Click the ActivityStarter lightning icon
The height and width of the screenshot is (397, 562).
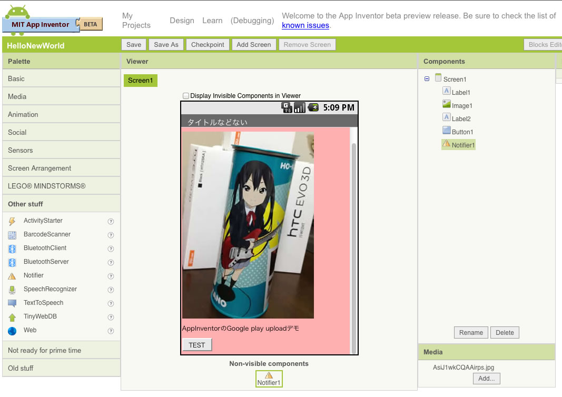coord(12,221)
